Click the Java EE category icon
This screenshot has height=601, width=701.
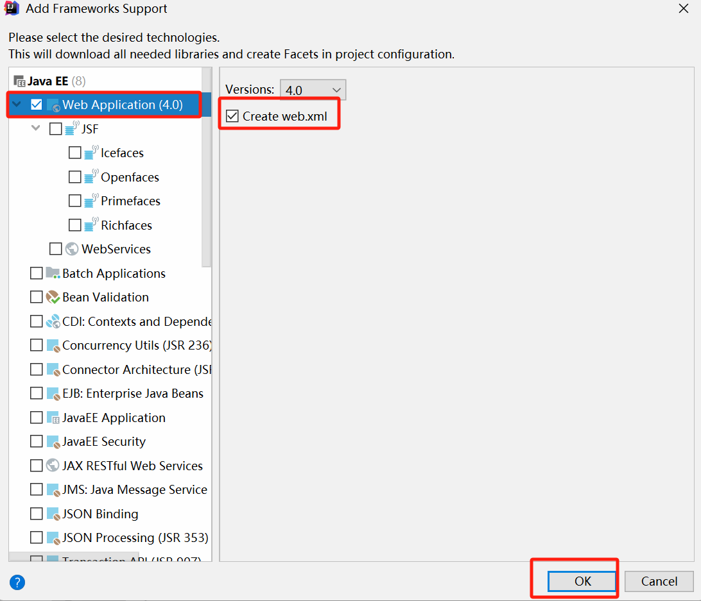pos(19,81)
